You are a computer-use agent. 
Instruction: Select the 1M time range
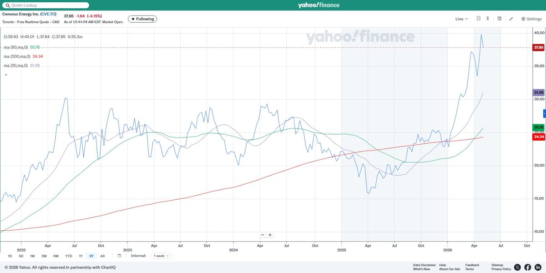click(33, 256)
